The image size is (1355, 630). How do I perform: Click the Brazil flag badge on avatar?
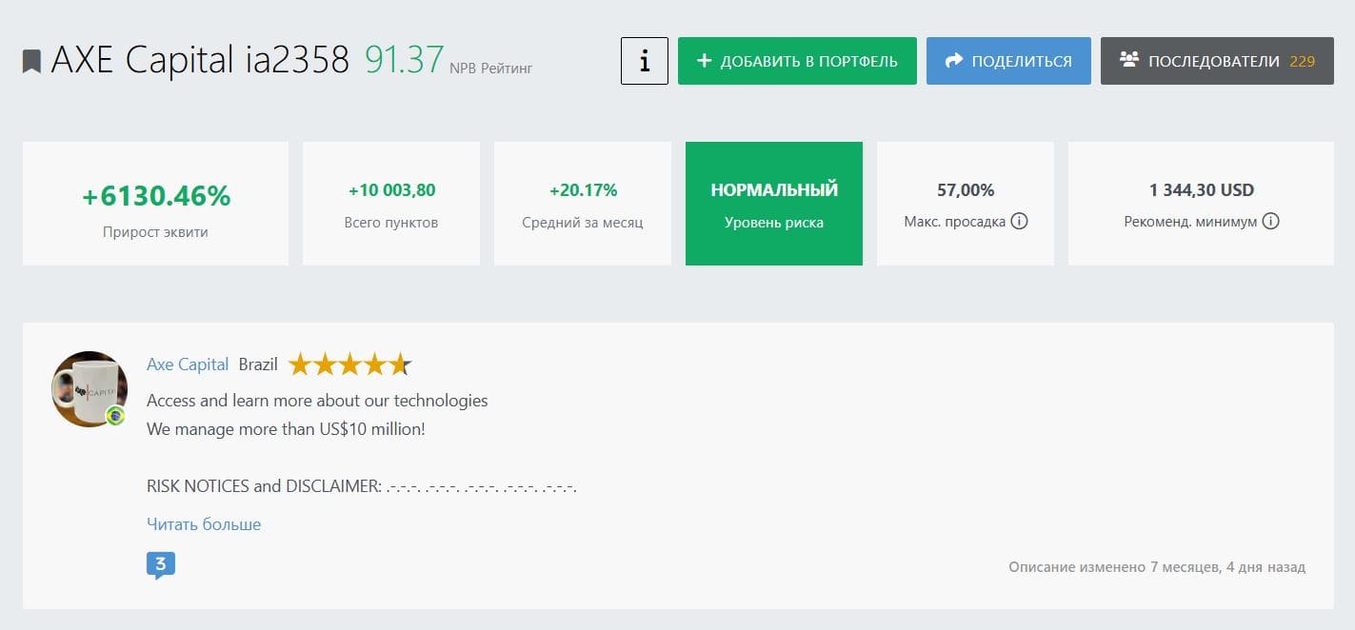click(115, 415)
